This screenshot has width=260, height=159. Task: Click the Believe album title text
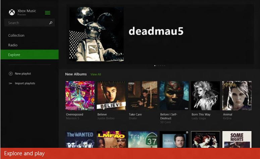[102, 114]
